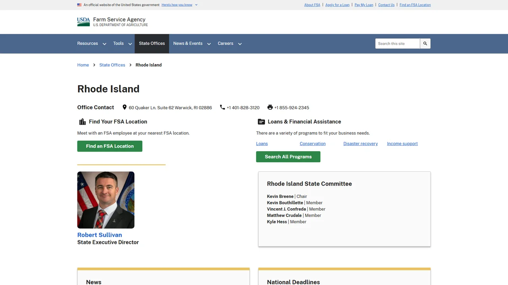Open the Pay My Loan top link
The height and width of the screenshot is (285, 508).
click(x=364, y=5)
